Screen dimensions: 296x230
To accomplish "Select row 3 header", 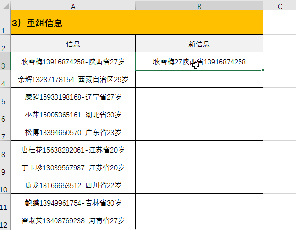I will [5, 61].
